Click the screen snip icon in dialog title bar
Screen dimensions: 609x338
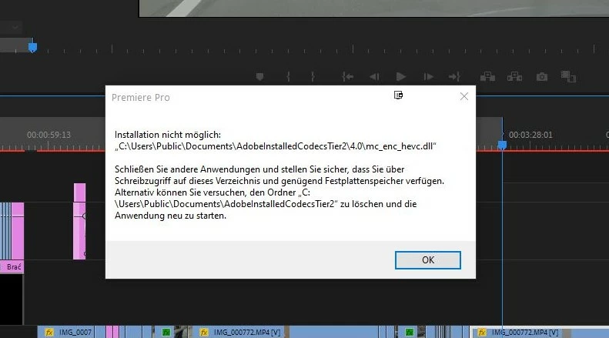398,95
